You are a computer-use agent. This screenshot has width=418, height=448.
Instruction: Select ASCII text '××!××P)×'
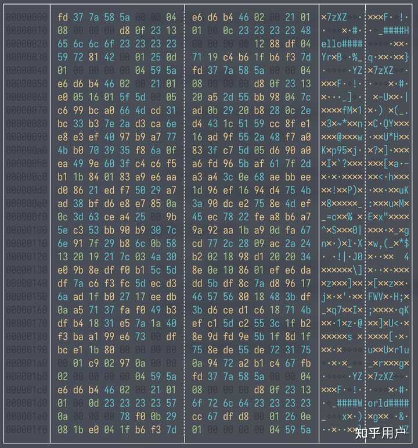pos(342,190)
